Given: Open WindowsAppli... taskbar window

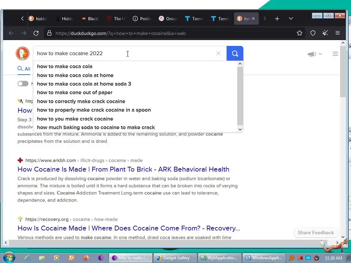Looking at the screenshot, I should 264,258.
